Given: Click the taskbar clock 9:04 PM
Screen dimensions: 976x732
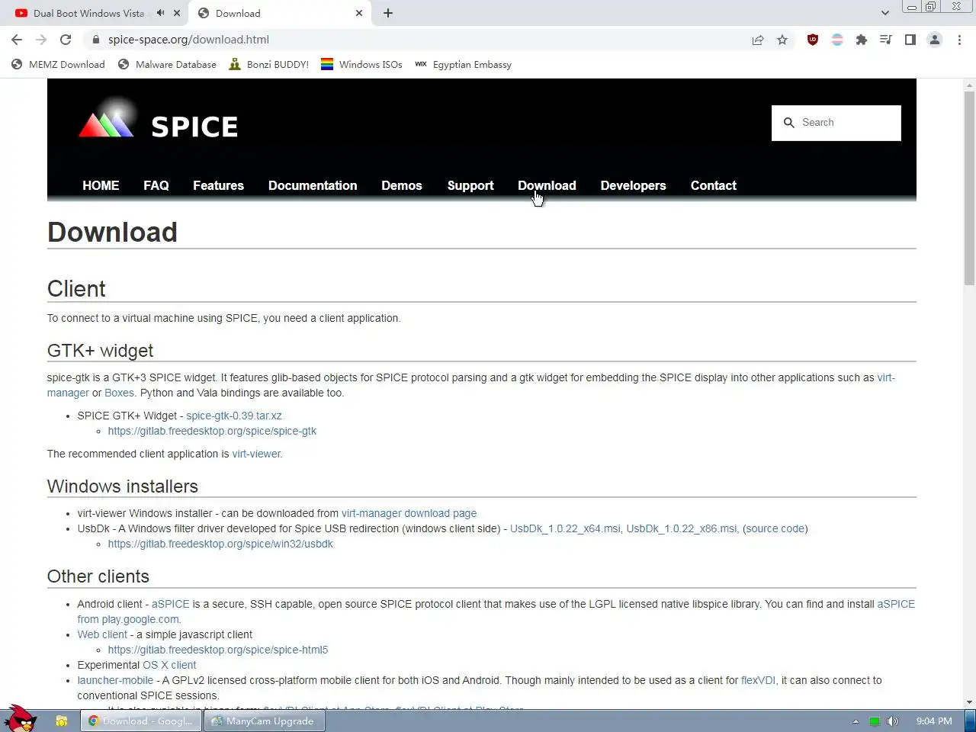Looking at the screenshot, I should (x=934, y=721).
